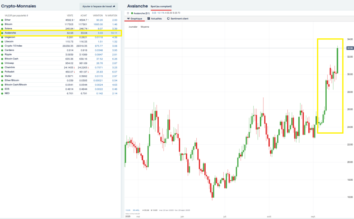Switch to the Actualités tab
This screenshot has width=354, height=219.
click(x=155, y=19)
